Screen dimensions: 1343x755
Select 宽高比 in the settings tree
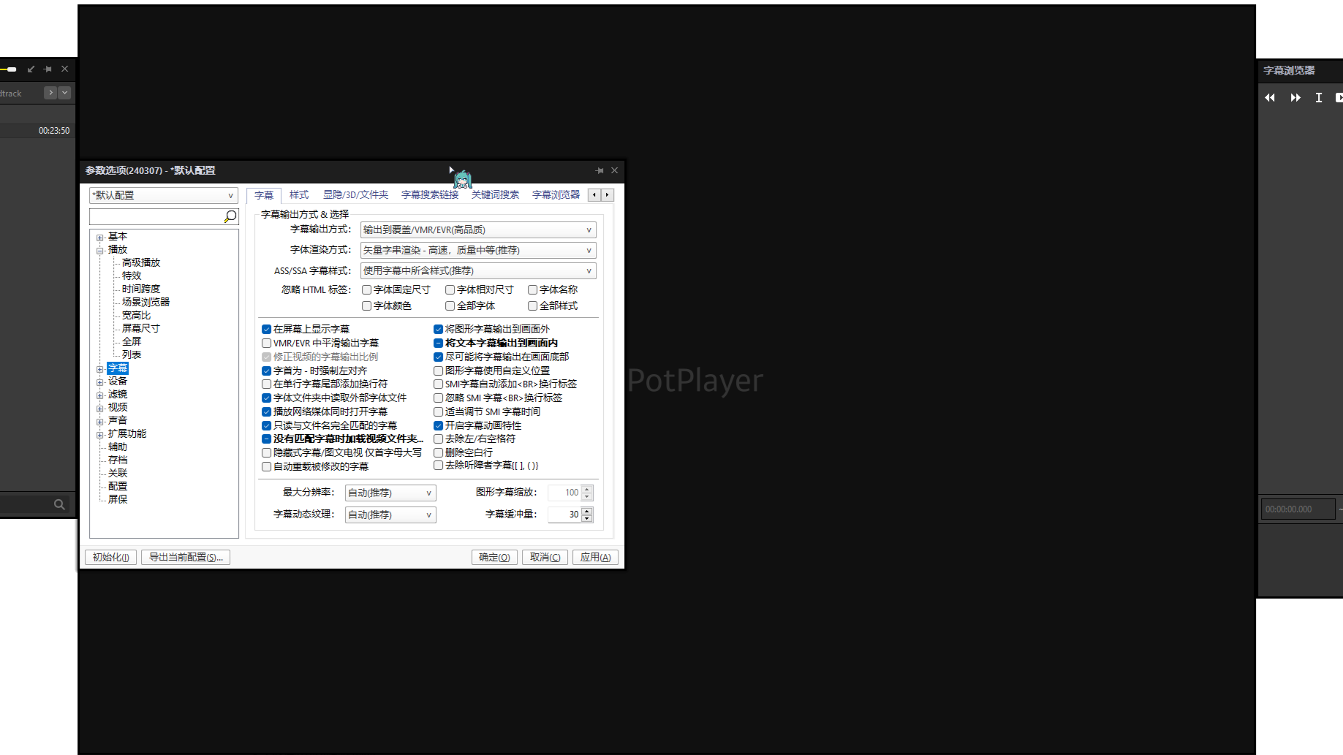(136, 315)
